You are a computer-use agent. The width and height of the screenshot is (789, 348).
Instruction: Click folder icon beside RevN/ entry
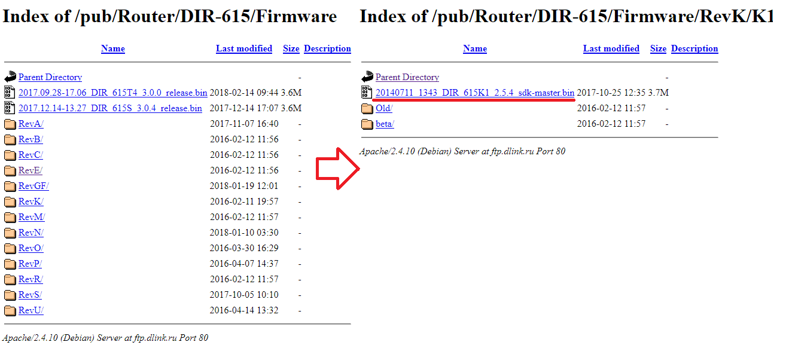[x=10, y=233]
